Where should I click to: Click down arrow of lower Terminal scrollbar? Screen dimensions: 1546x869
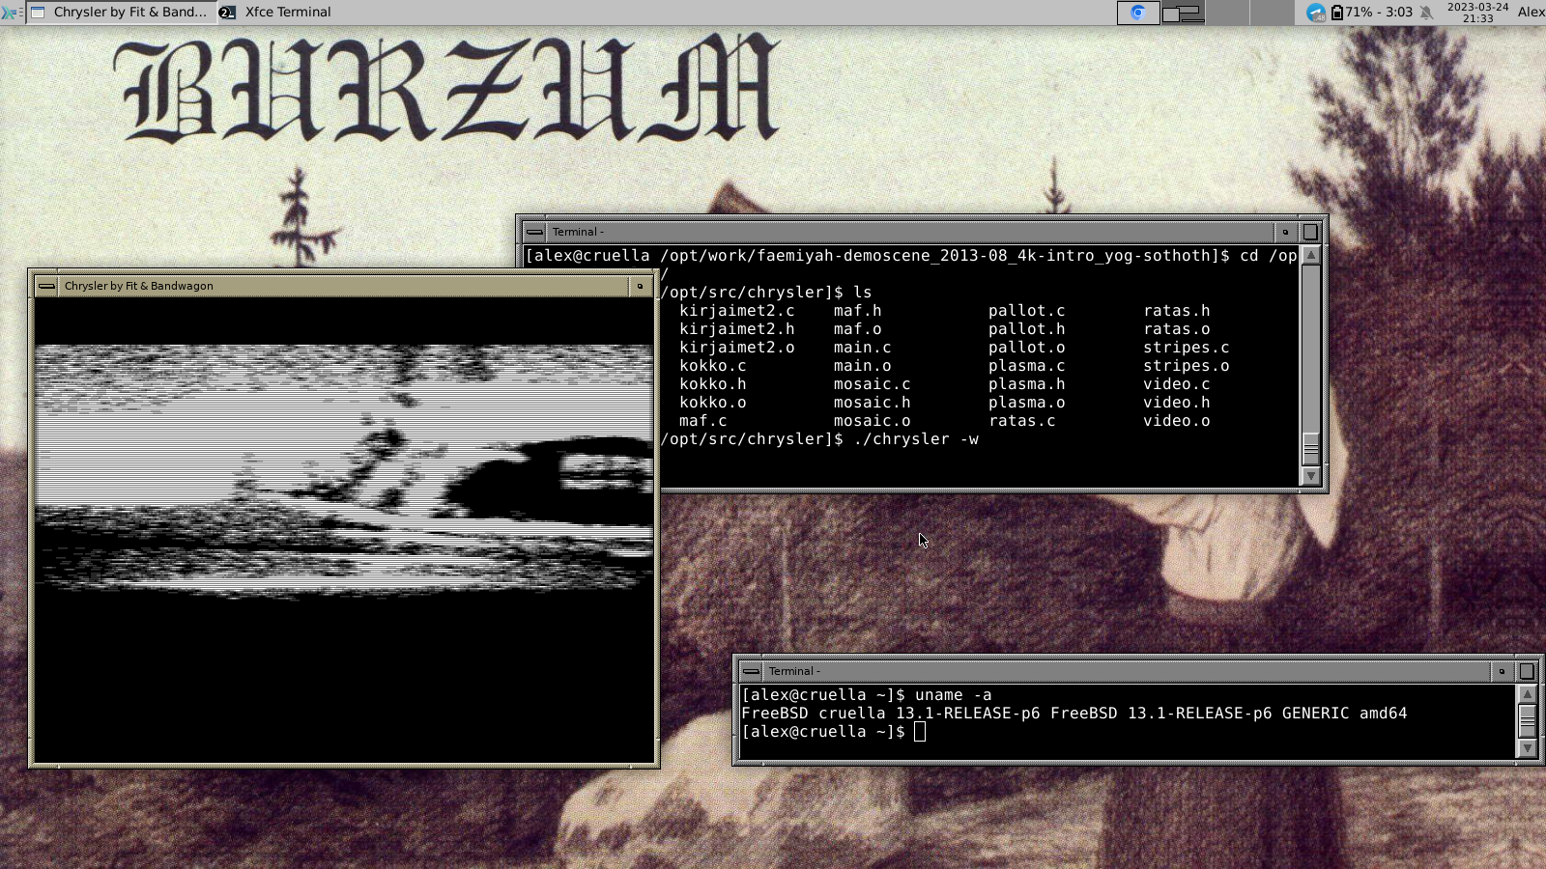click(1528, 748)
